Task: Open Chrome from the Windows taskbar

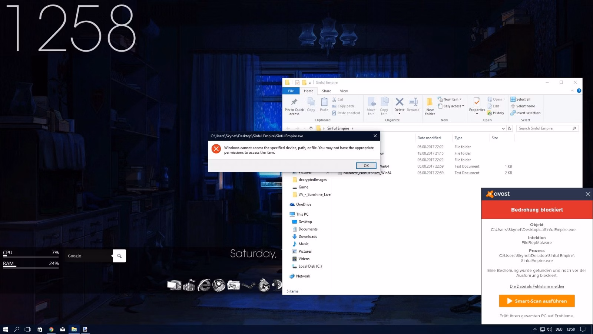Action: coord(51,329)
